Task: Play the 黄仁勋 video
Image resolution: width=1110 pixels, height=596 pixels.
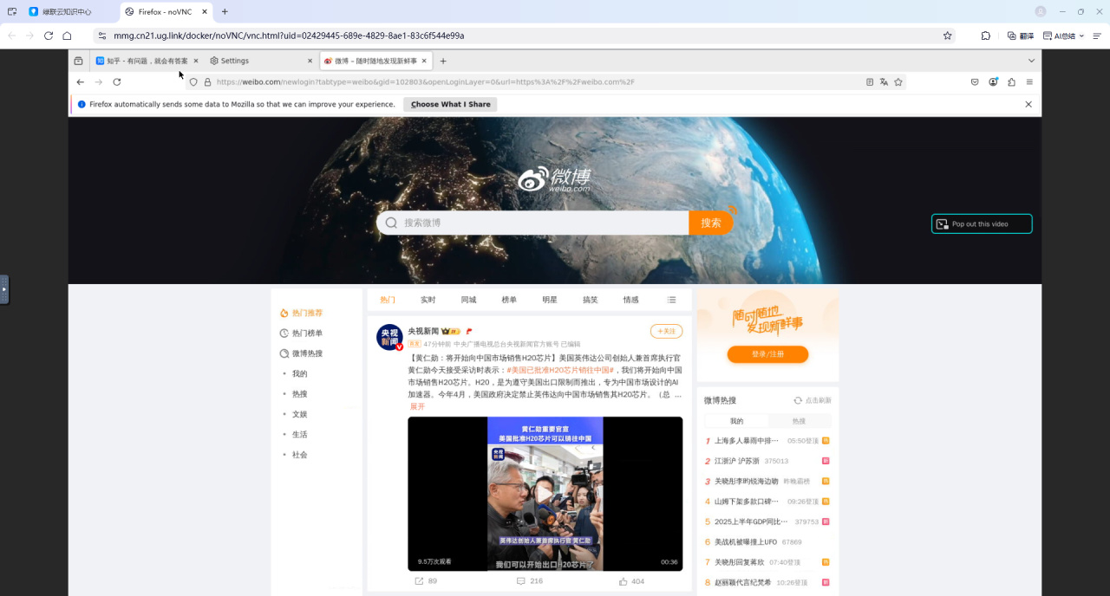Action: 545,494
